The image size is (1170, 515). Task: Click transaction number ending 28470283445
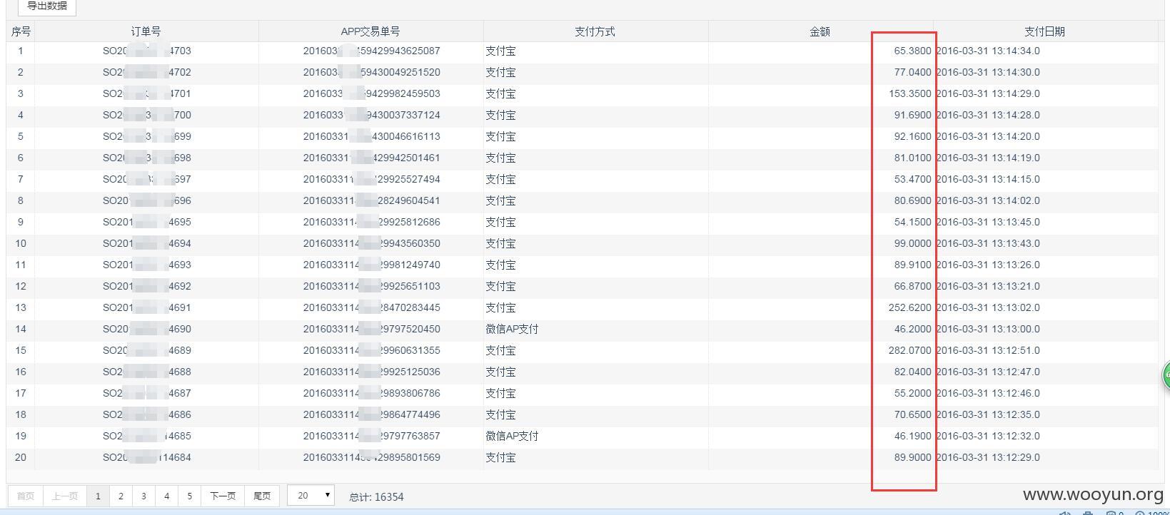coord(371,307)
